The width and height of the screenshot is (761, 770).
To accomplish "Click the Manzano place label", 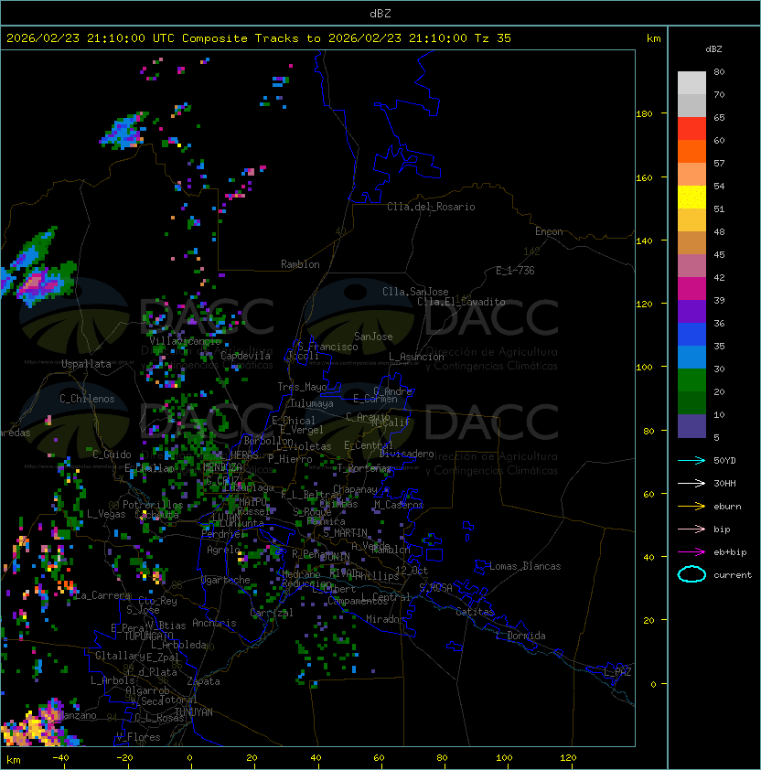I will (77, 715).
